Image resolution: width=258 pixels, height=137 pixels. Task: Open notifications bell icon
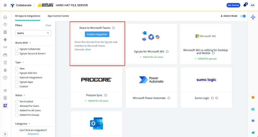pyautogui.click(x=245, y=5)
